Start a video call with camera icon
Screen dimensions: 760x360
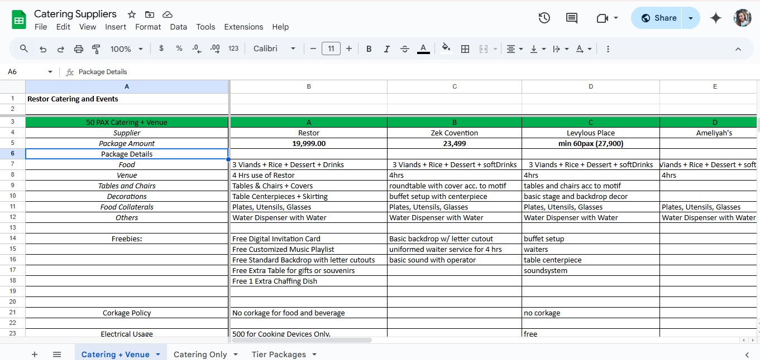click(x=602, y=18)
